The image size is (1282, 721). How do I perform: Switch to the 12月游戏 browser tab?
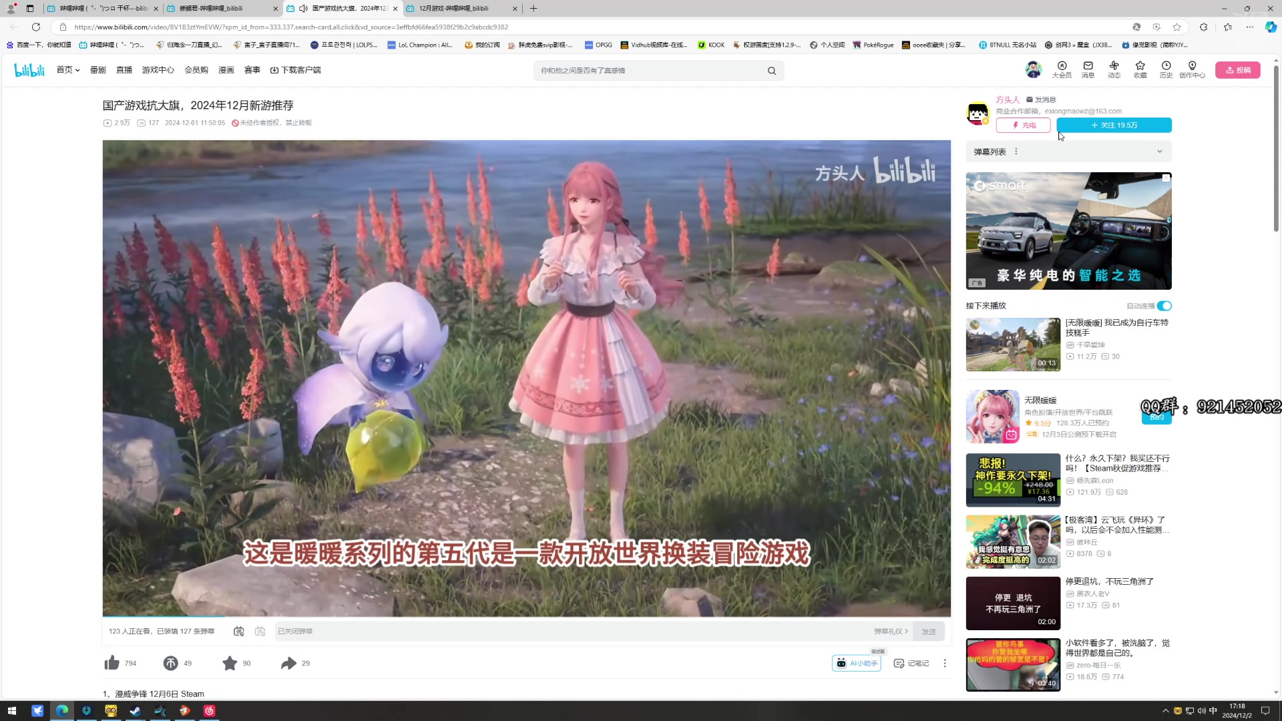point(461,9)
